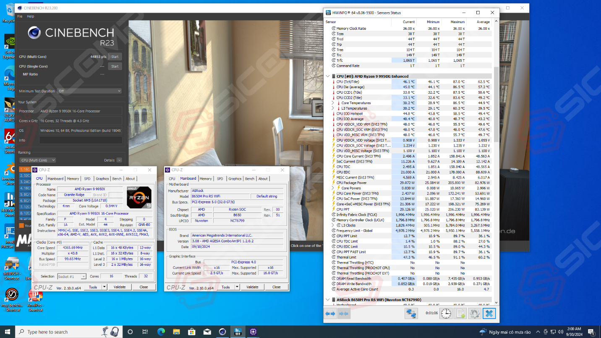Viewport: 601px width, 338px height.
Task: Open Microsoft Edge from the taskbar
Action: click(x=161, y=332)
